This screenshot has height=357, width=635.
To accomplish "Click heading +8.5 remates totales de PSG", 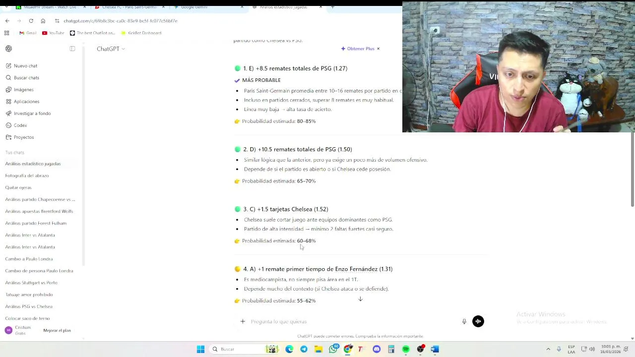I will pos(295,68).
